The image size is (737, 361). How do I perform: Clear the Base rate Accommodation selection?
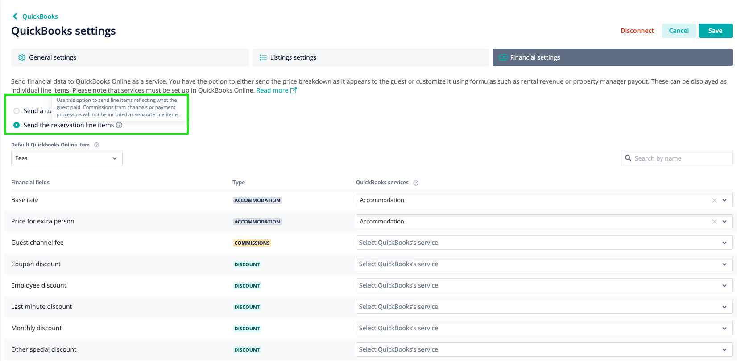click(x=714, y=200)
